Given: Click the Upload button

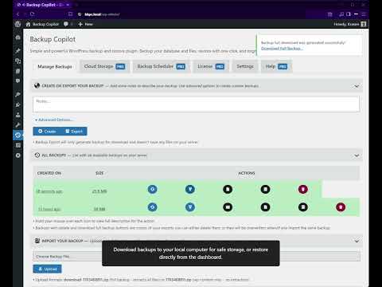Looking at the screenshot, I should click(x=47, y=269).
